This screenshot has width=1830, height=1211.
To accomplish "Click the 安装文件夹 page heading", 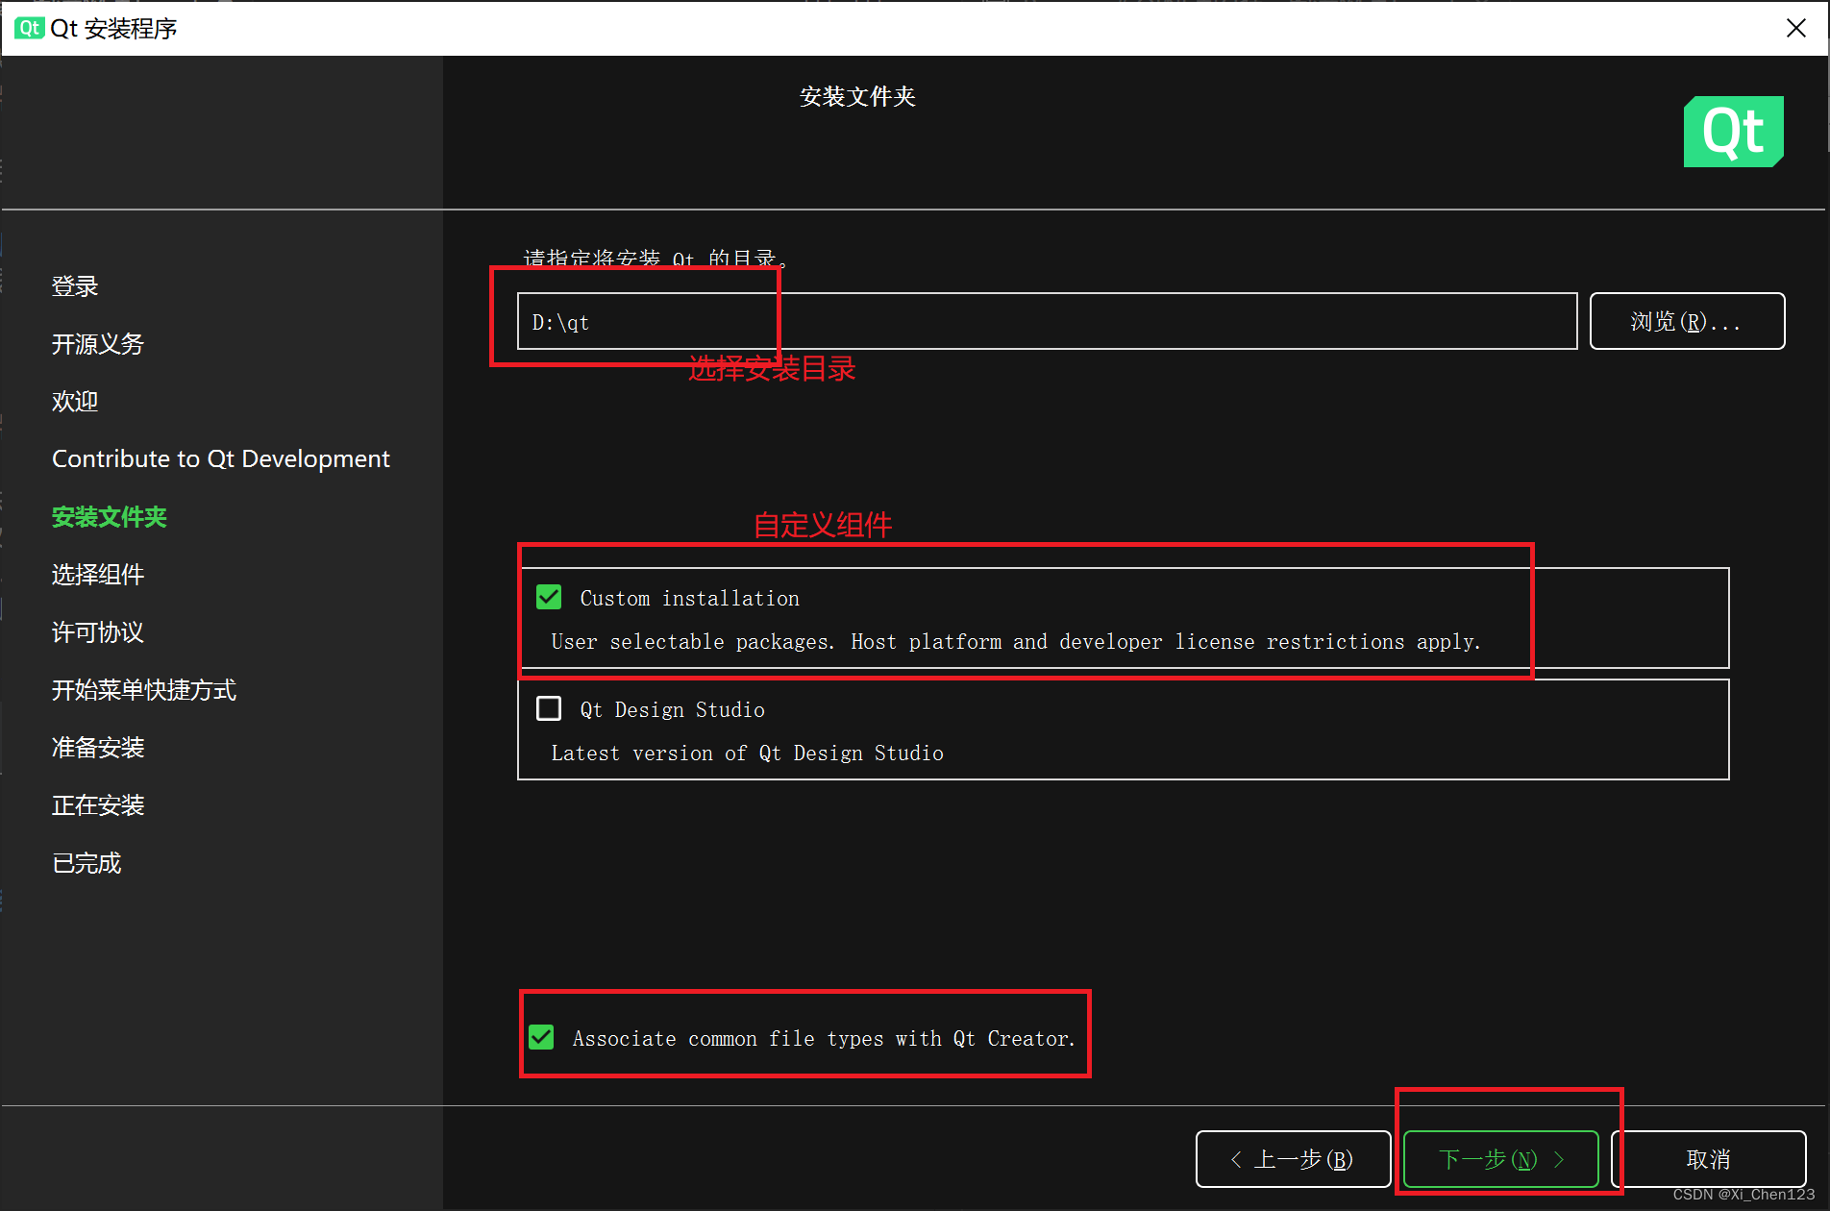I will (857, 96).
